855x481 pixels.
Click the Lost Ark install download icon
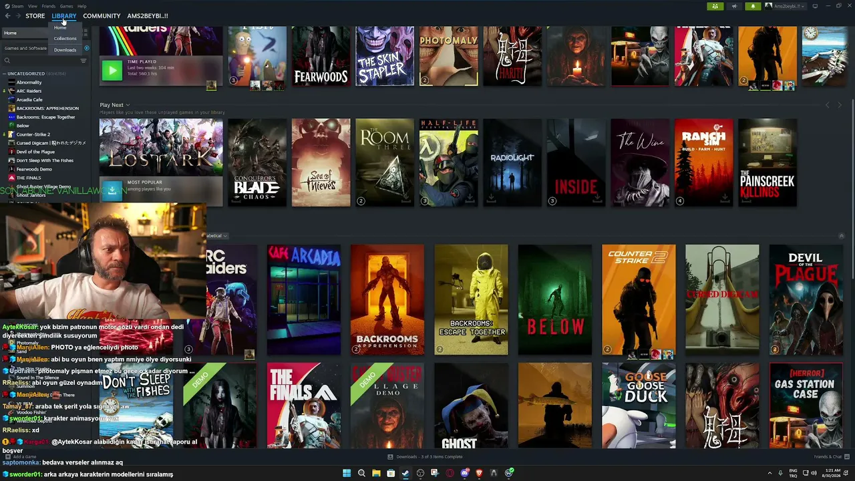(112, 190)
